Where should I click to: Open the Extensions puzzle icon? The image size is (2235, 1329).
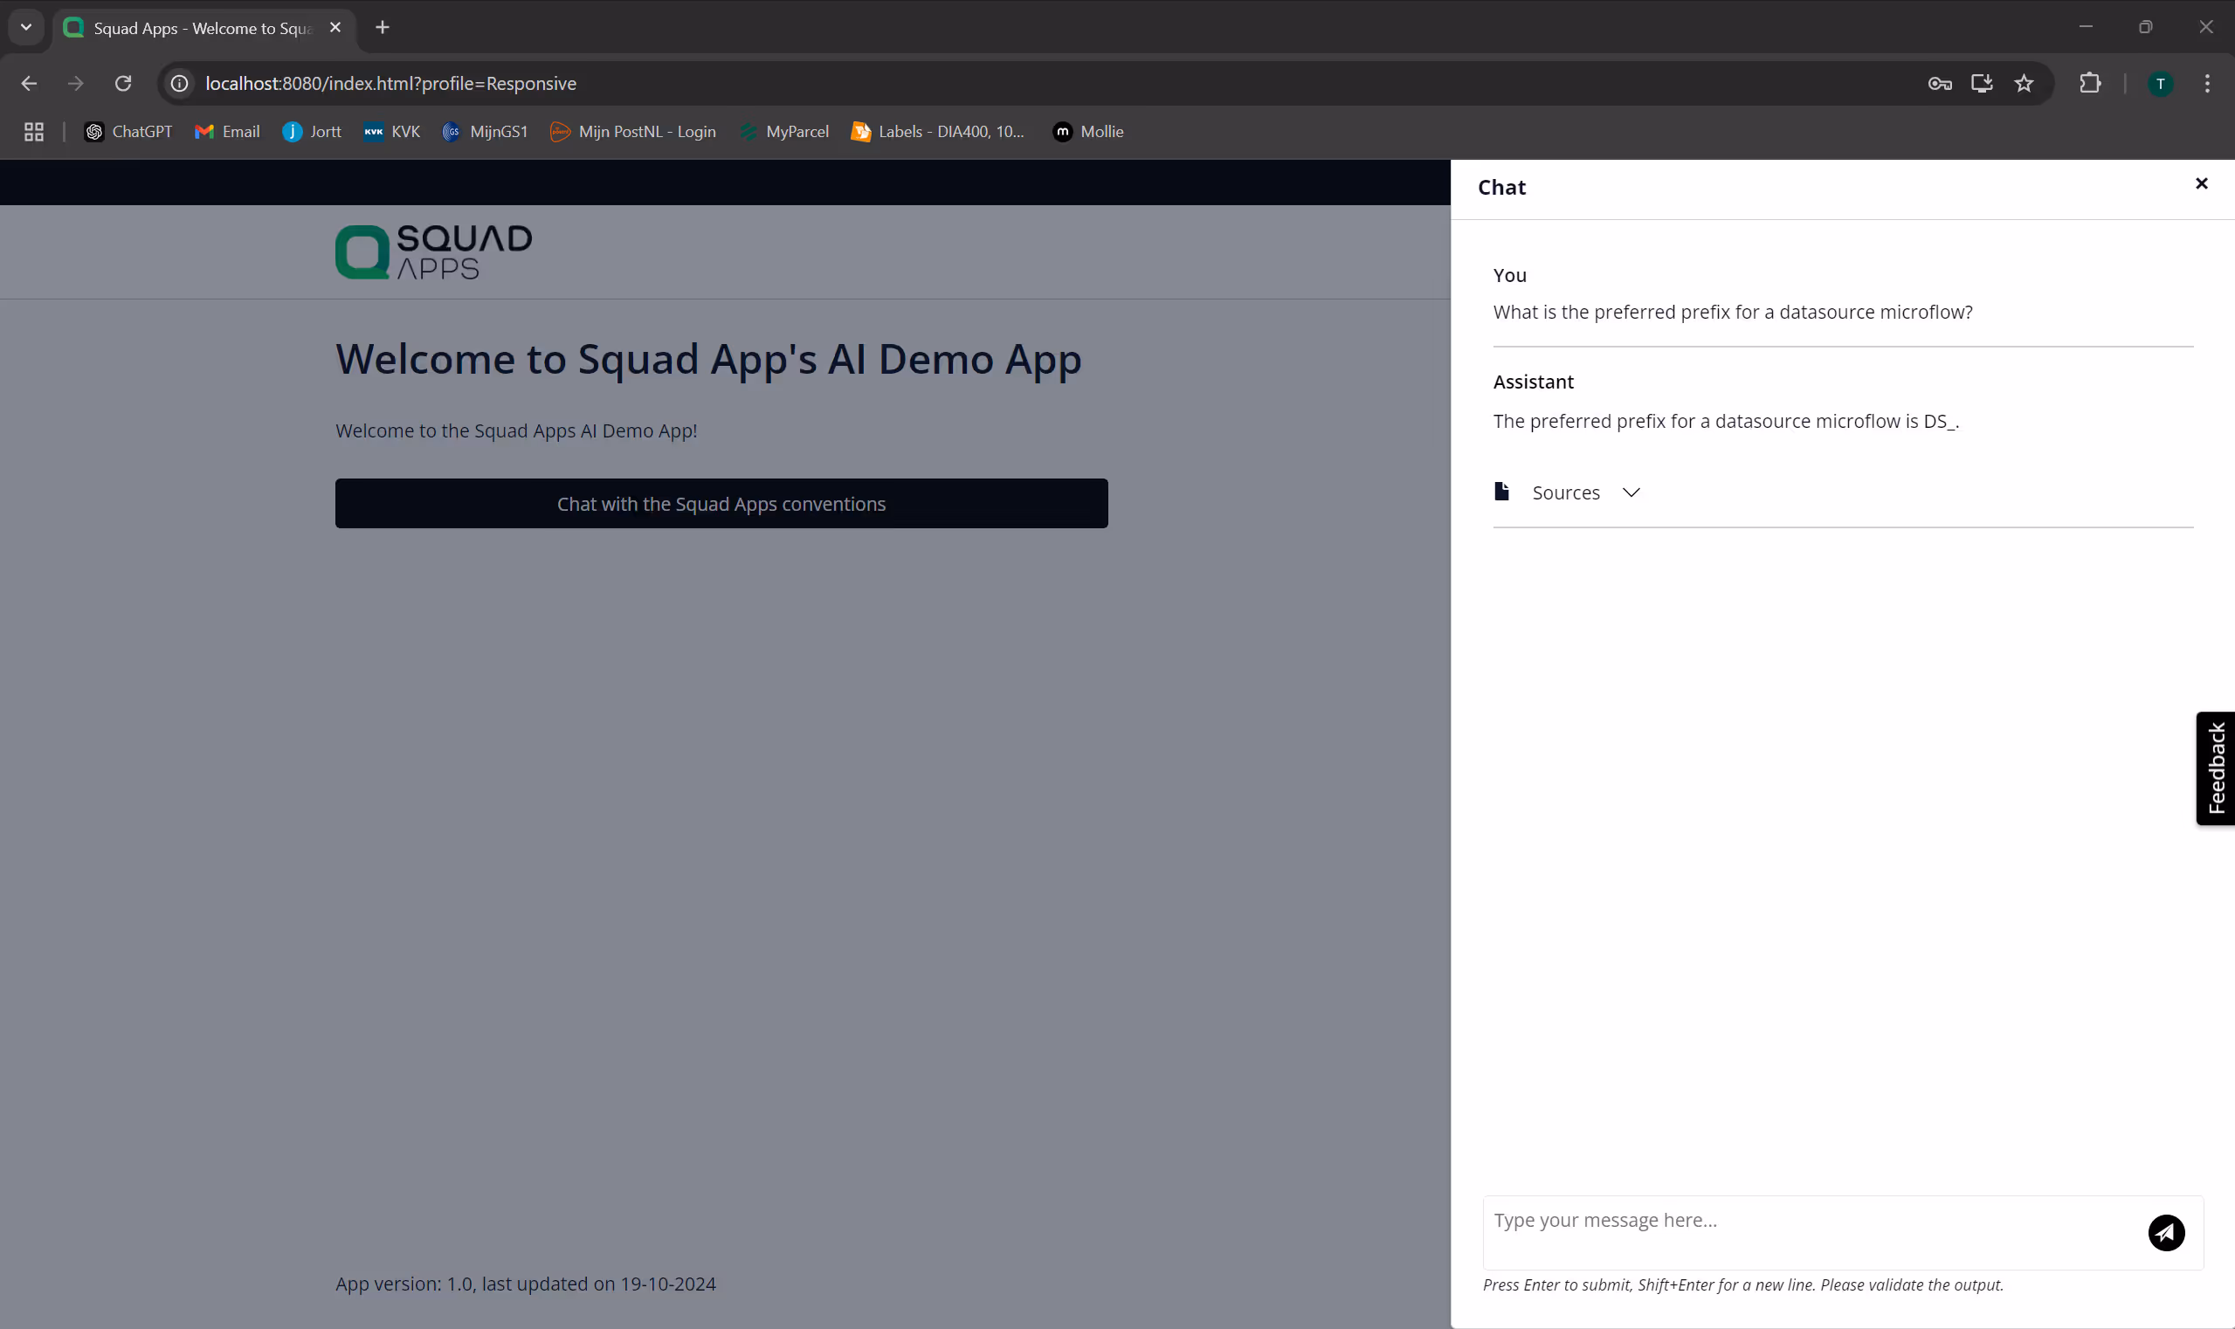point(2089,83)
